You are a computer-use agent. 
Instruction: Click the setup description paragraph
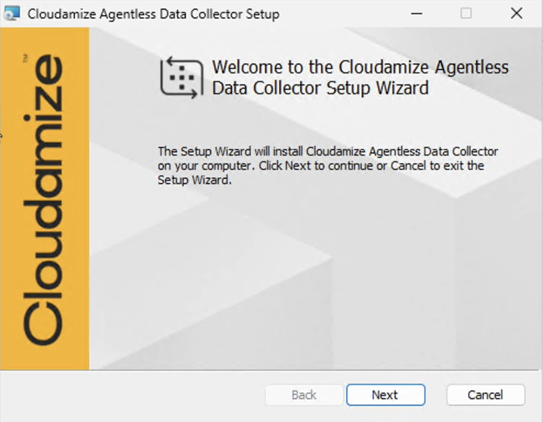(328, 166)
